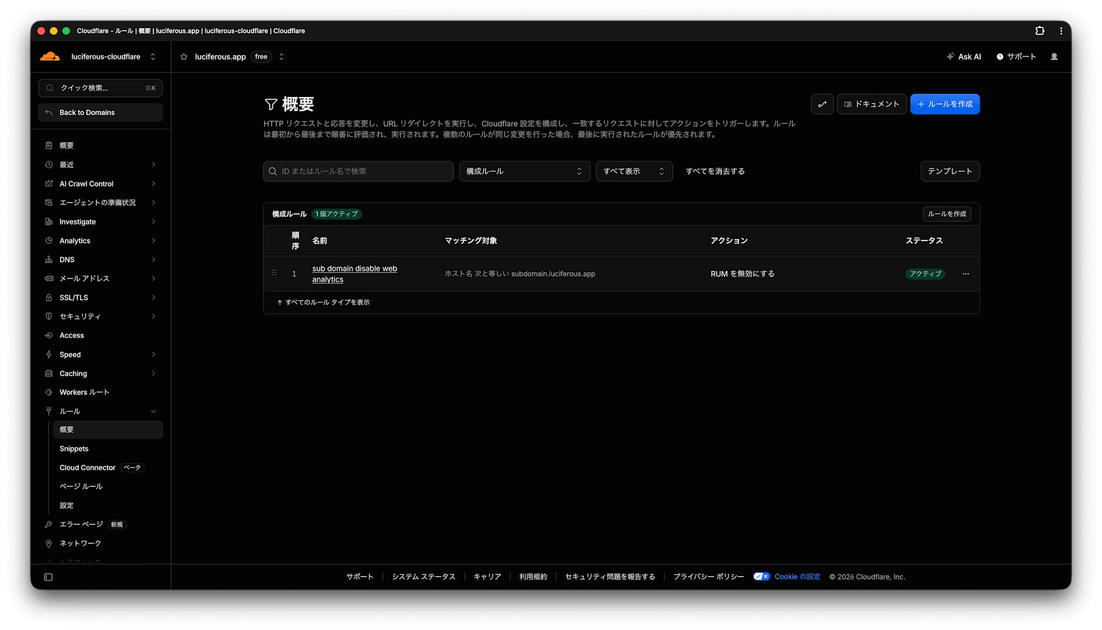This screenshot has width=1102, height=630.
Task: Click すべてのルール タイプを表示
Action: (323, 302)
